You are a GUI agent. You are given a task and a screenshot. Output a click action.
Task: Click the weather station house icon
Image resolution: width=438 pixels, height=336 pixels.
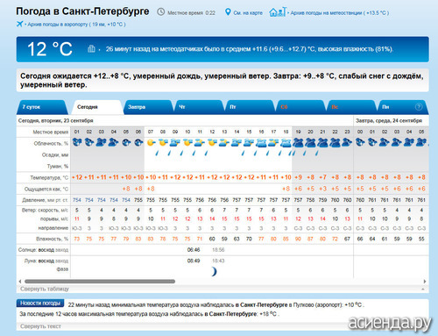pyautogui.click(x=278, y=12)
